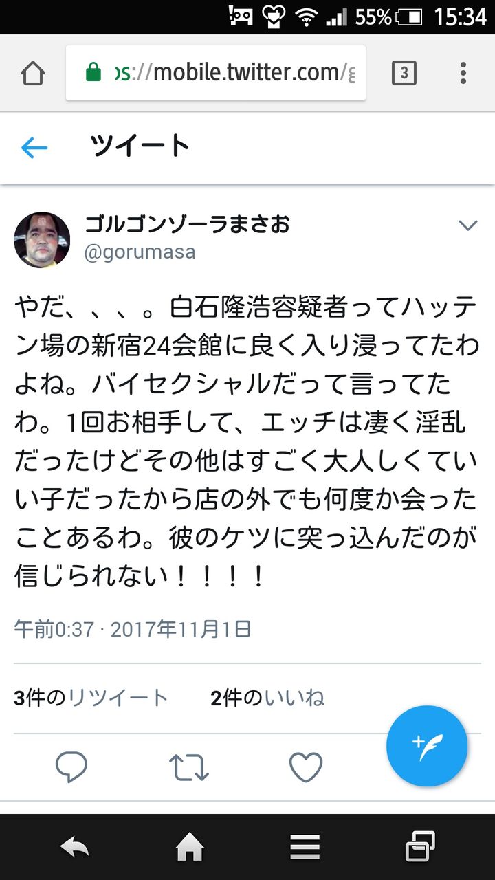
Task: Tap the Android back navigation button
Action: tap(75, 848)
